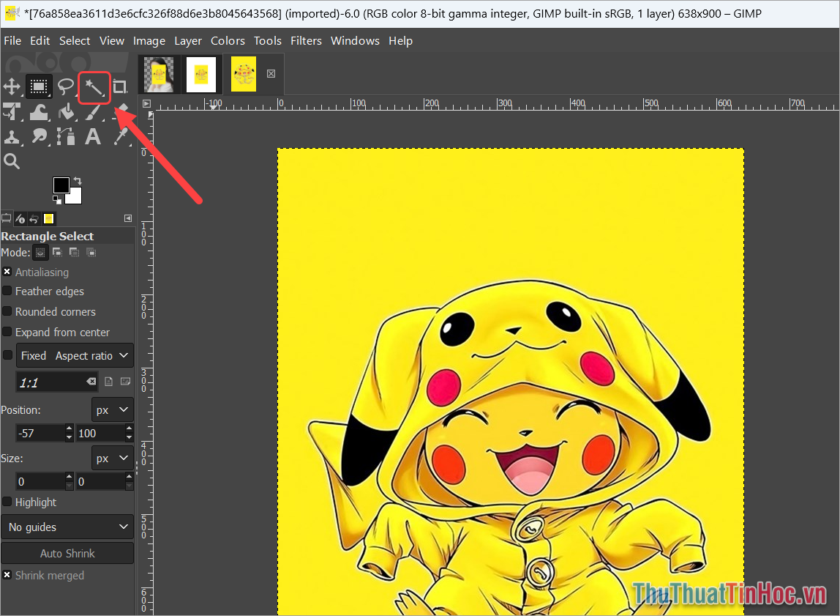This screenshot has width=840, height=616.
Task: Select the Zoom magnifier tool
Action: coord(12,161)
